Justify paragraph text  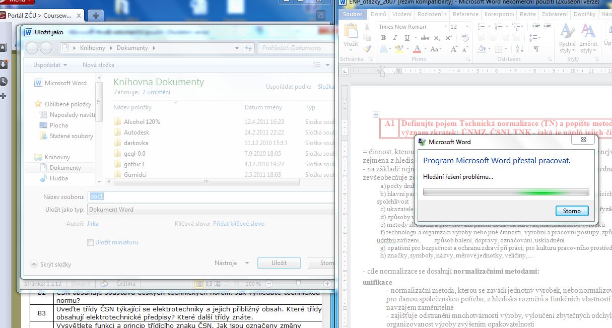[516, 38]
